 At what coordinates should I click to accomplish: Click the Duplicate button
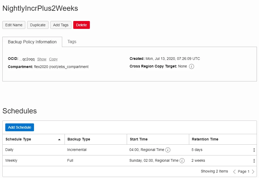coord(38,25)
